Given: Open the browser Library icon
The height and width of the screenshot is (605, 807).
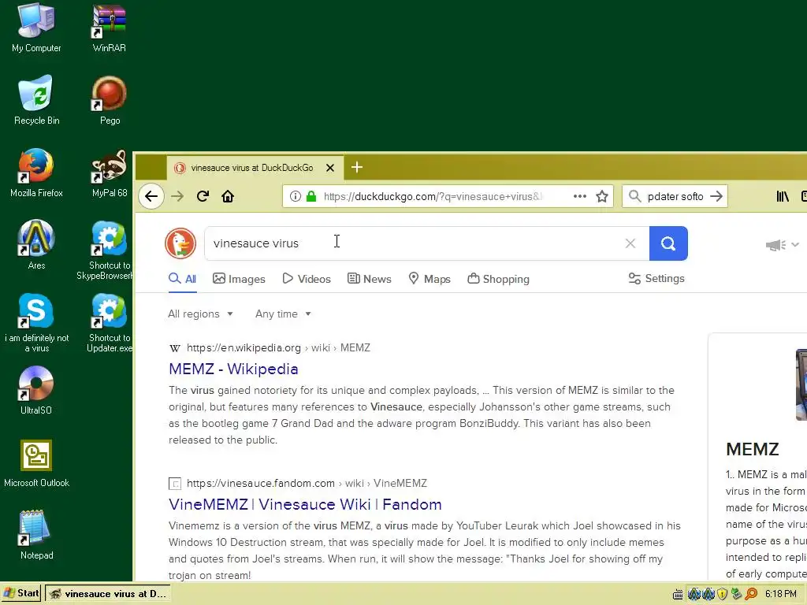Looking at the screenshot, I should tap(783, 196).
